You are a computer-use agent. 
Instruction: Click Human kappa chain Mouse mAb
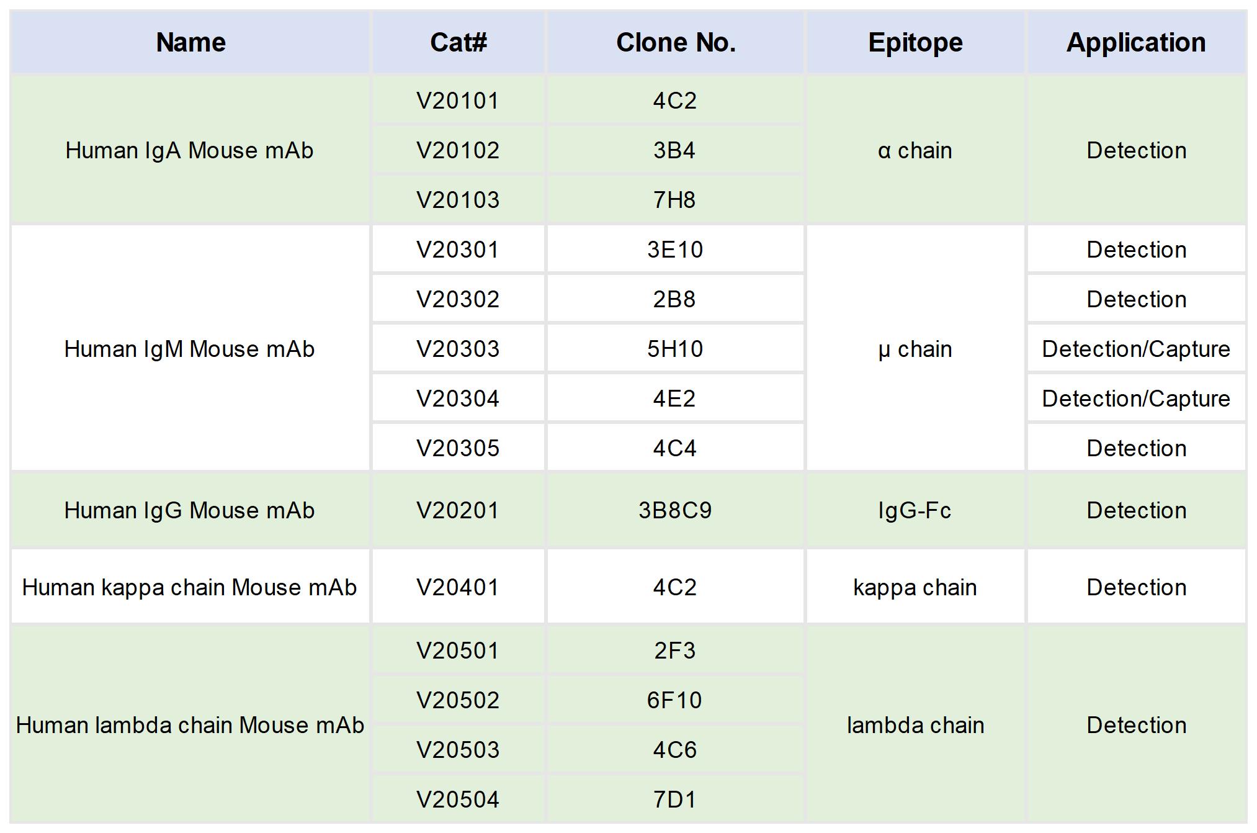coord(189,587)
